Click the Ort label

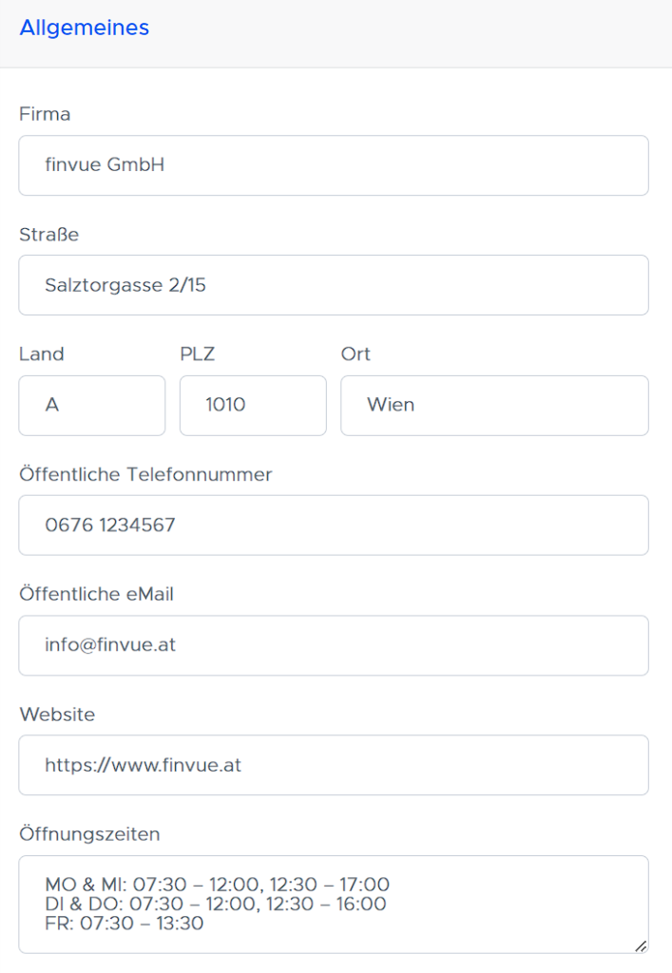[x=355, y=354]
